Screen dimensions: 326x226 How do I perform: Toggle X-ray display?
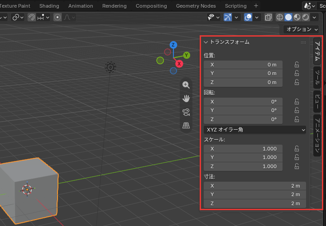point(268,17)
